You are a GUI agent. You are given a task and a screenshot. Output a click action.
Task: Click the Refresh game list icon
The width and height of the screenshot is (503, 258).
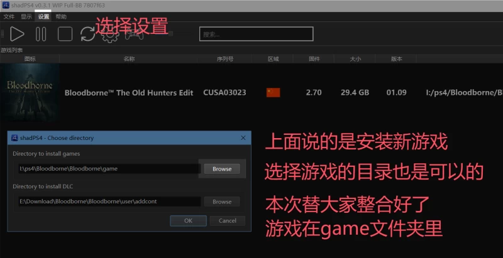point(87,34)
